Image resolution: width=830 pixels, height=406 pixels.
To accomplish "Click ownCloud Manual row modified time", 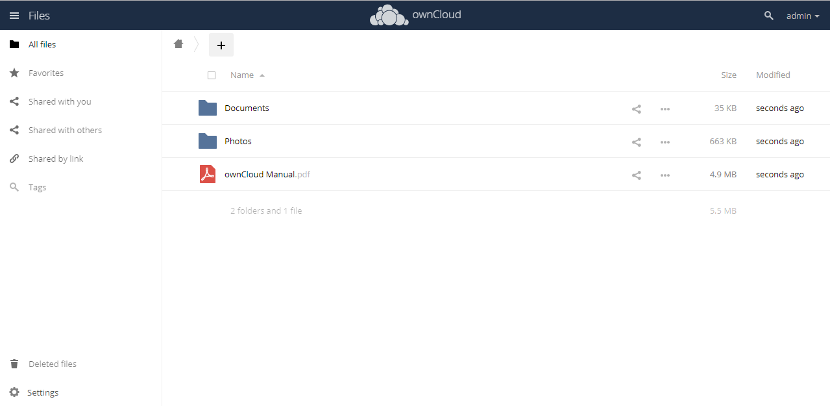I will 780,175.
